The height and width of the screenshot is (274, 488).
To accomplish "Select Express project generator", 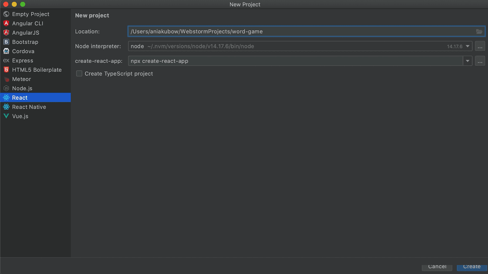I will 35,61.
